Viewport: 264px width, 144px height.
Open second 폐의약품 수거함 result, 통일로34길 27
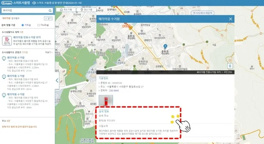coord(16,76)
